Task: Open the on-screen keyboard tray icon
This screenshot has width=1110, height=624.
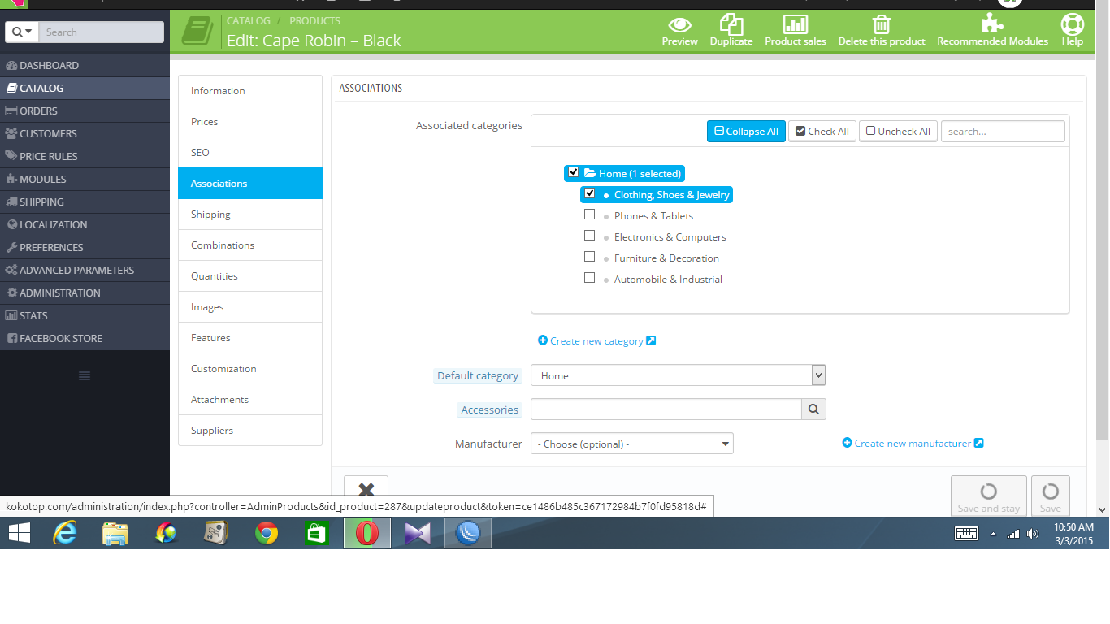Action: click(966, 534)
